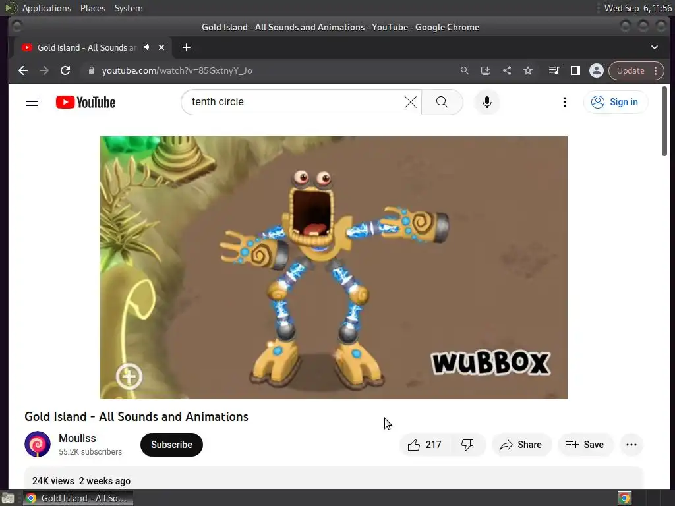Click the youtube.com address bar URL

pos(177,70)
